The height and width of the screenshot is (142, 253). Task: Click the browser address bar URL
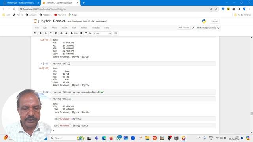click(45, 9)
